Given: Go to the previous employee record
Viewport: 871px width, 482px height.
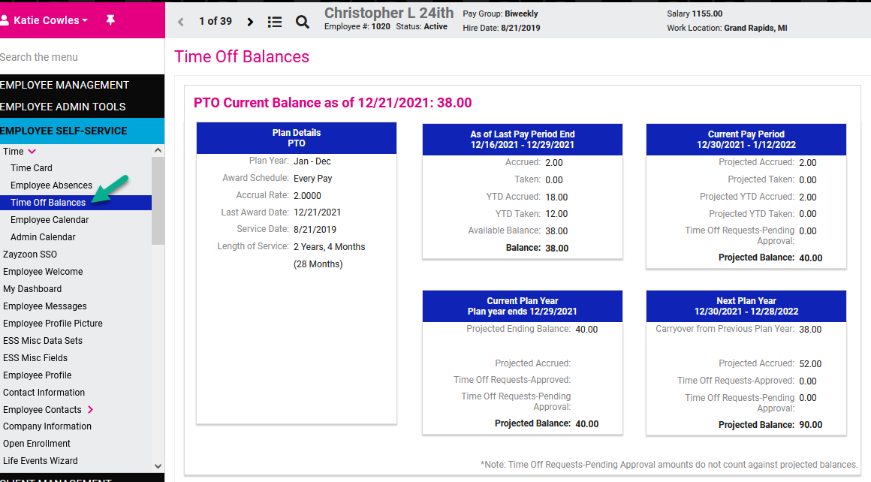Looking at the screenshot, I should point(180,22).
